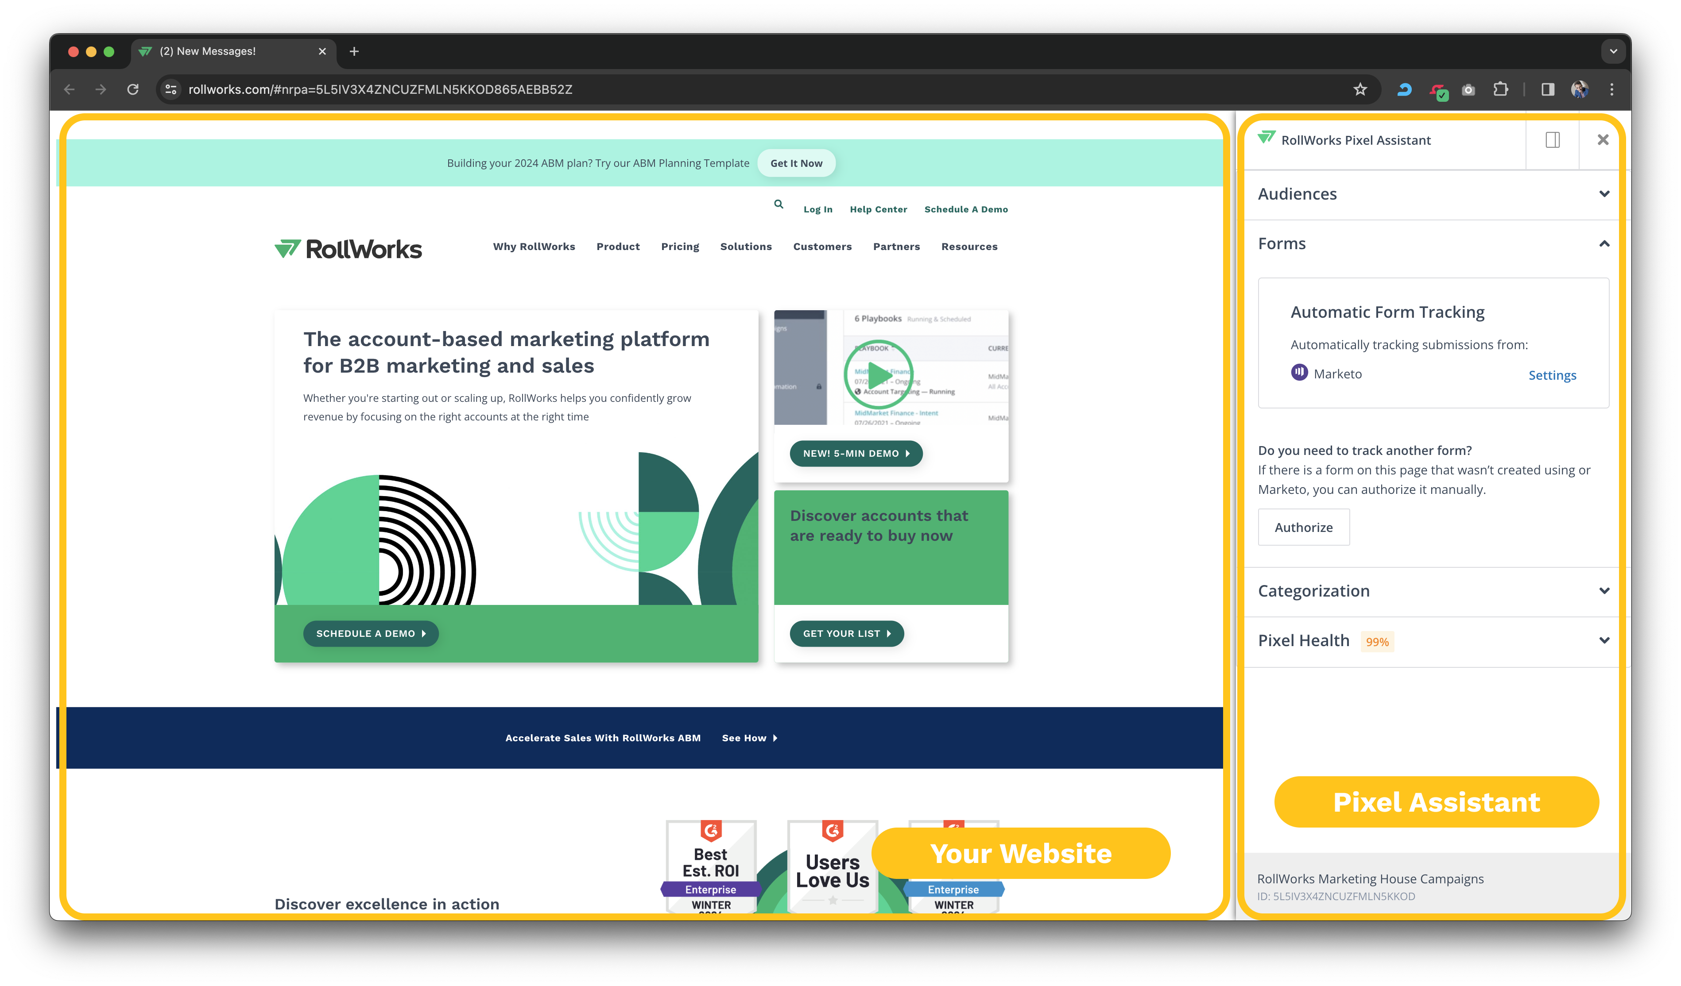Bookmark page with star icon
This screenshot has height=986, width=1681.
1360,89
